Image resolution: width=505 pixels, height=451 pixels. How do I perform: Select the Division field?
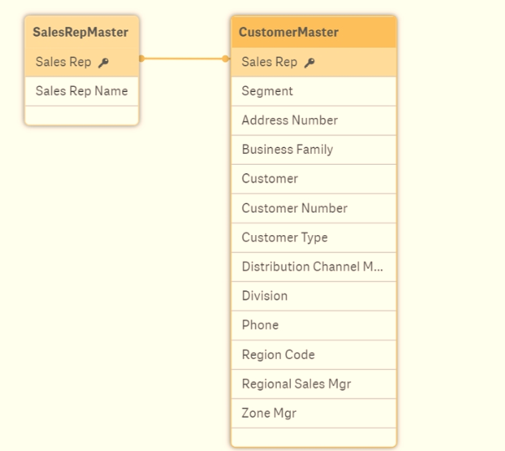tap(264, 296)
